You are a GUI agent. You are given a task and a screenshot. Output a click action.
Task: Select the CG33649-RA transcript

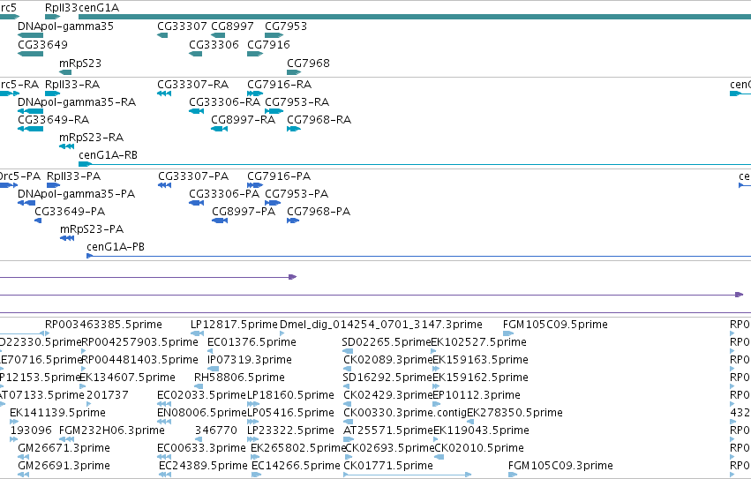[30, 129]
